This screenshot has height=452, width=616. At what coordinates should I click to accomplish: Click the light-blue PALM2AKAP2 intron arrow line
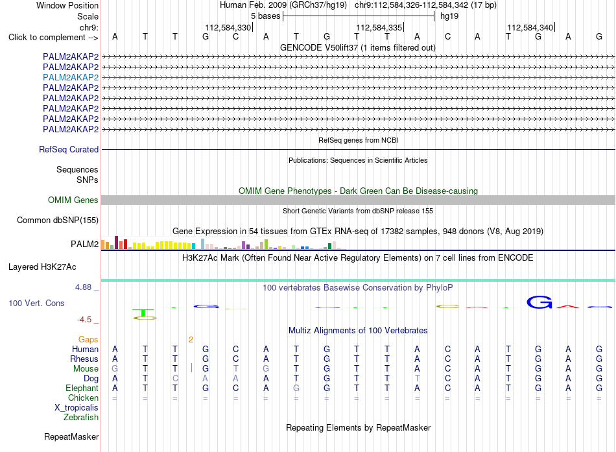pyautogui.click(x=359, y=77)
